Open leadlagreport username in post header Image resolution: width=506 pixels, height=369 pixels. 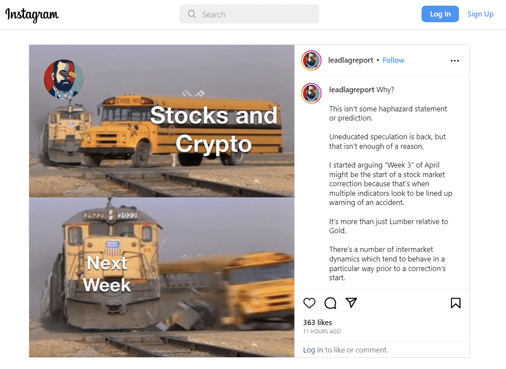(351, 60)
